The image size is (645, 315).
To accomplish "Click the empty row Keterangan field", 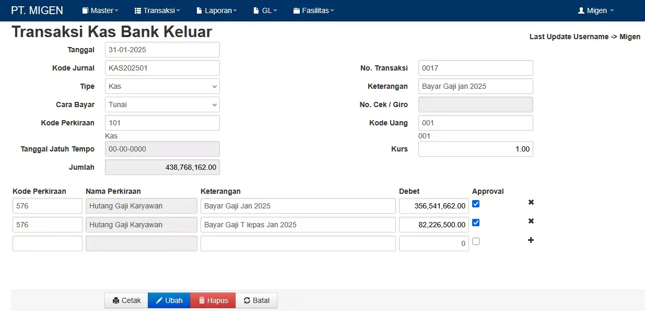I will [x=298, y=243].
